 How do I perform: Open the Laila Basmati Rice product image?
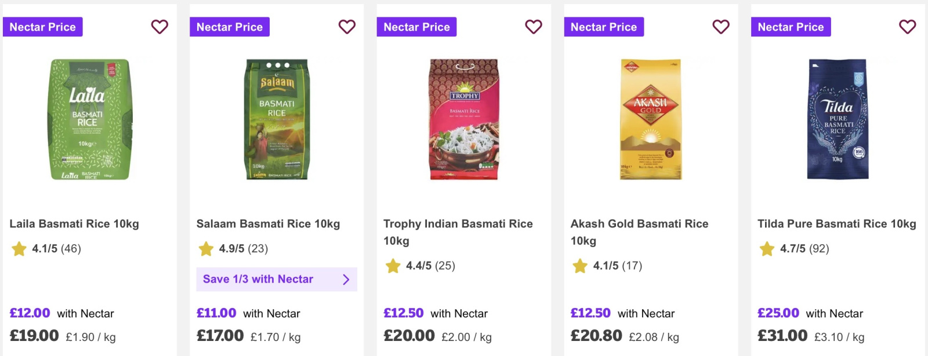[90, 119]
